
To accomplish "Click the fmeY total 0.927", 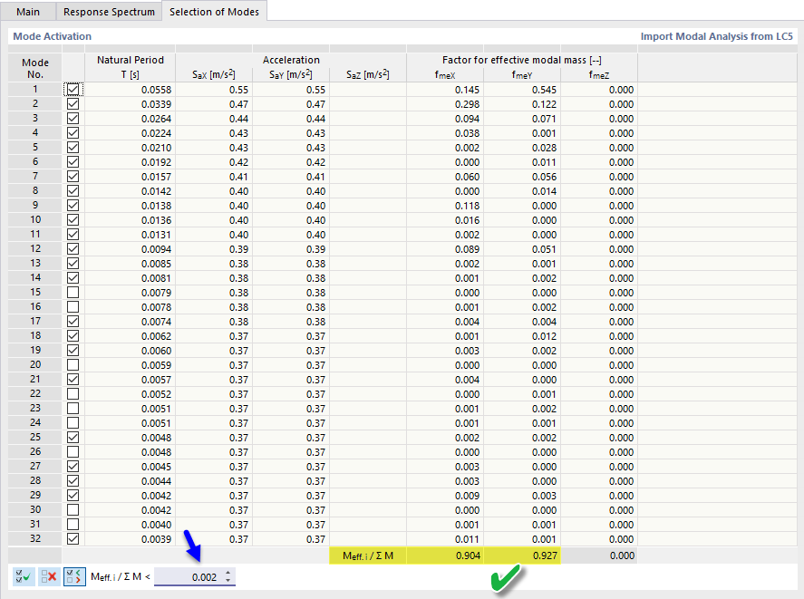I will tap(522, 556).
